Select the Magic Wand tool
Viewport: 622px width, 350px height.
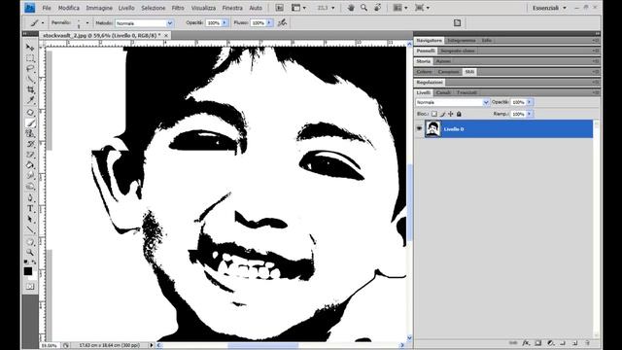click(30, 80)
